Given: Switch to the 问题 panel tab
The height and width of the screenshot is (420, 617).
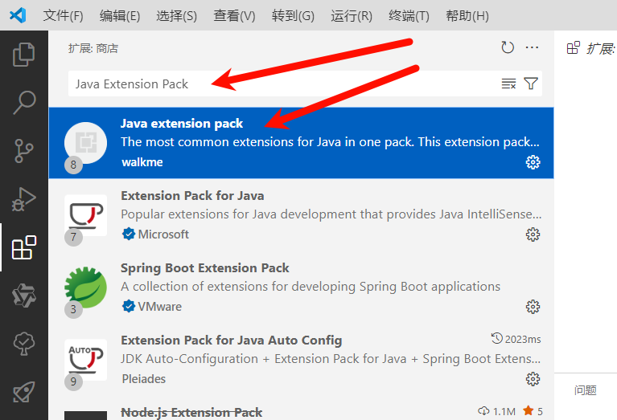Looking at the screenshot, I should (585, 390).
